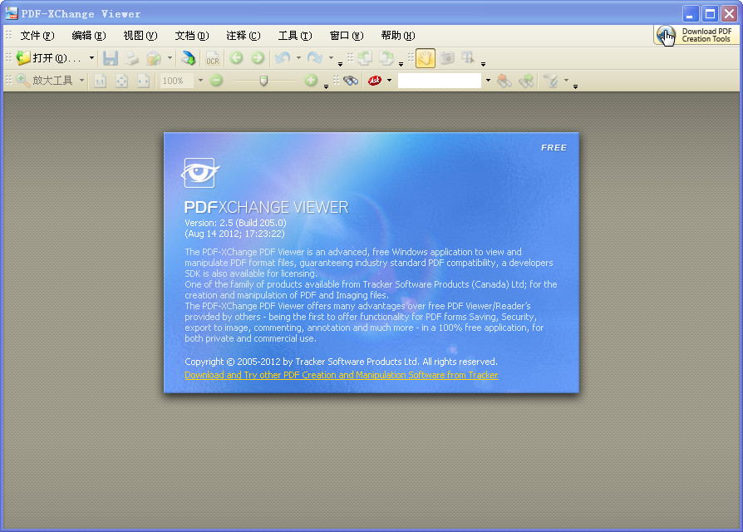Expand the Redo history dropdown
Screen dimensions: 743x532
coord(331,58)
